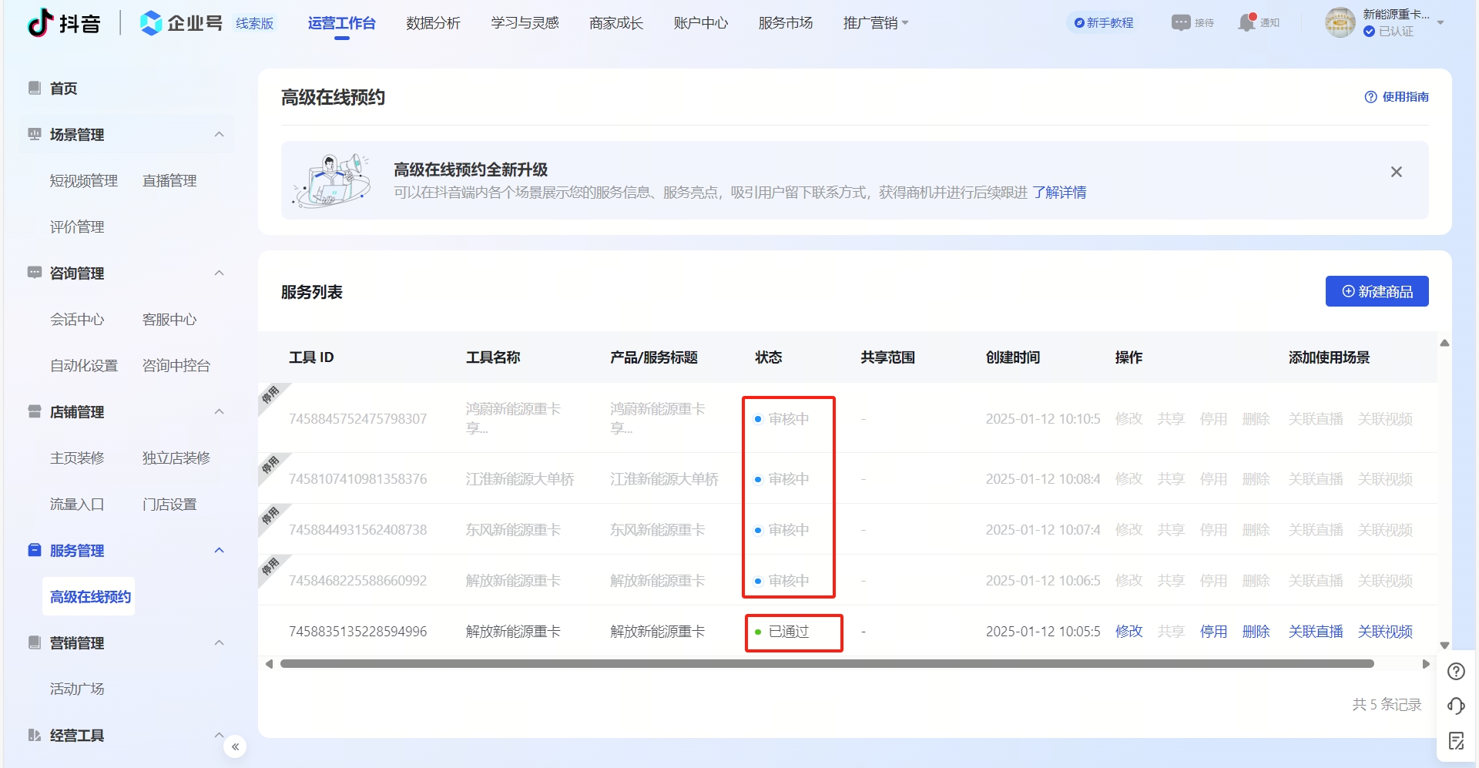Click tool ID 7458835135228594996
Image resolution: width=1479 pixels, height=768 pixels.
pyautogui.click(x=357, y=632)
